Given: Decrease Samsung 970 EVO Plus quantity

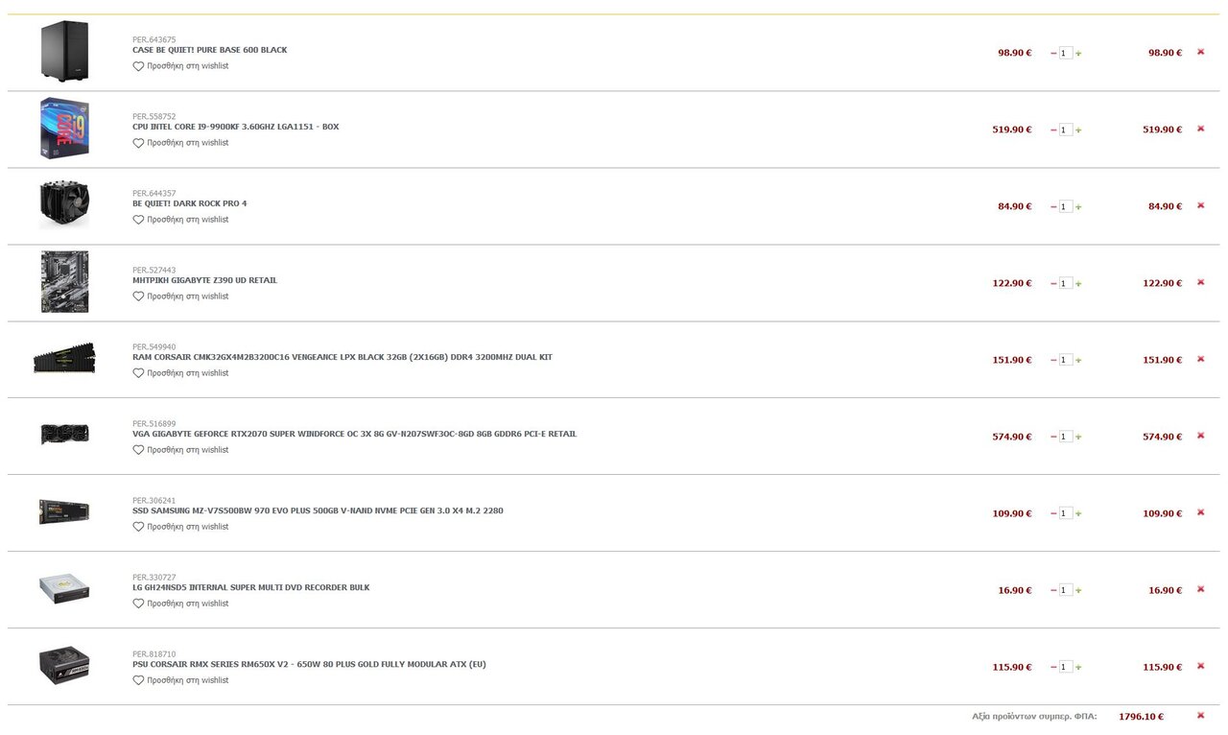Looking at the screenshot, I should pyautogui.click(x=1053, y=514).
